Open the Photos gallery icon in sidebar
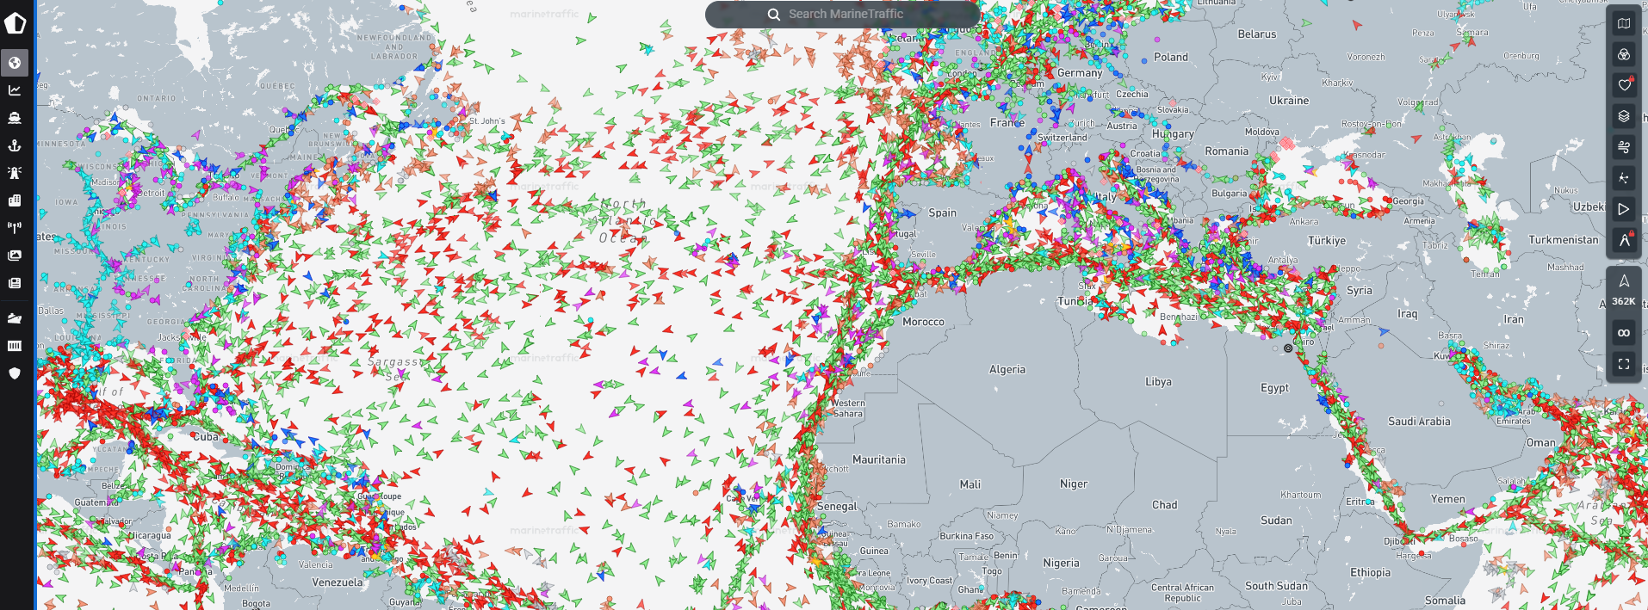The image size is (1648, 610). pyautogui.click(x=15, y=256)
